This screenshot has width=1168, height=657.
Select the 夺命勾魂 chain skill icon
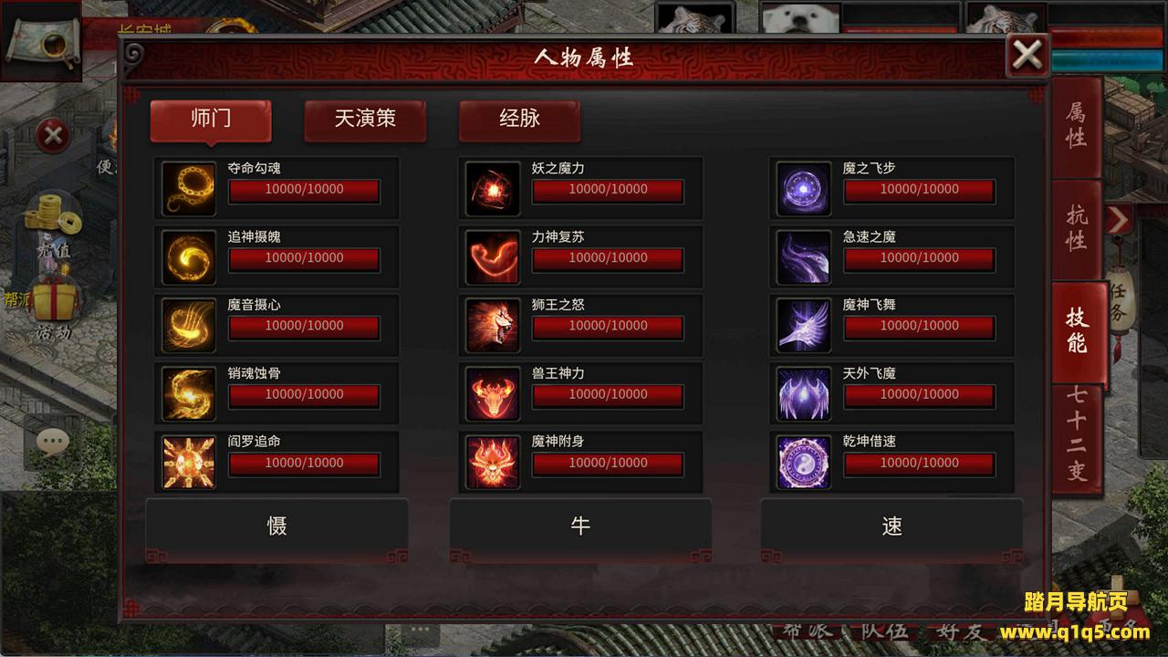(x=189, y=189)
